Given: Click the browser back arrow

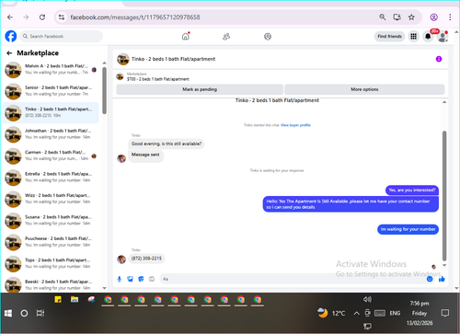Looking at the screenshot, I should (x=10, y=17).
